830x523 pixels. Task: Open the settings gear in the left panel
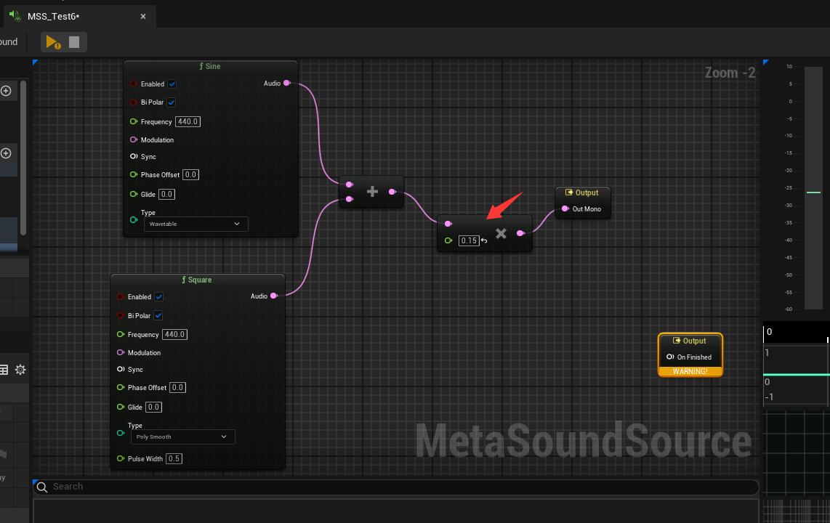(20, 370)
